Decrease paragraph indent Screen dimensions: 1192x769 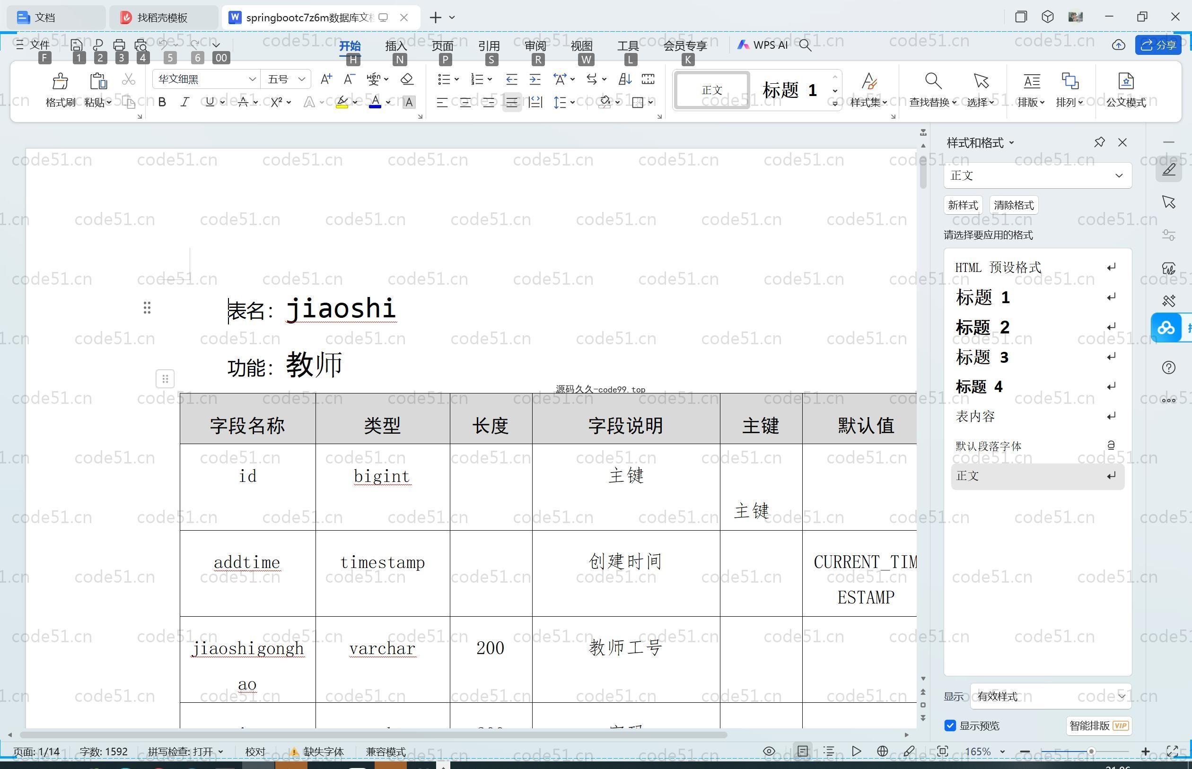(511, 79)
